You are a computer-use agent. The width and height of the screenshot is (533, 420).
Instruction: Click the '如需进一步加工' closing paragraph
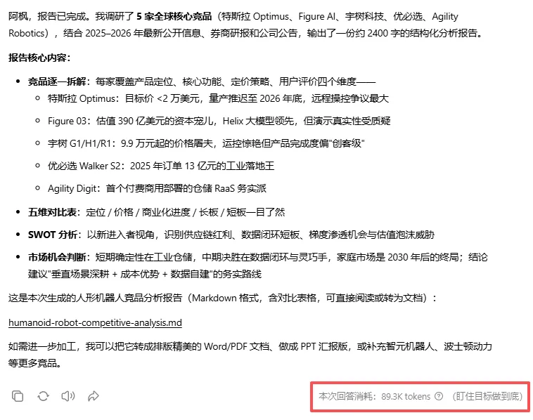click(250, 355)
